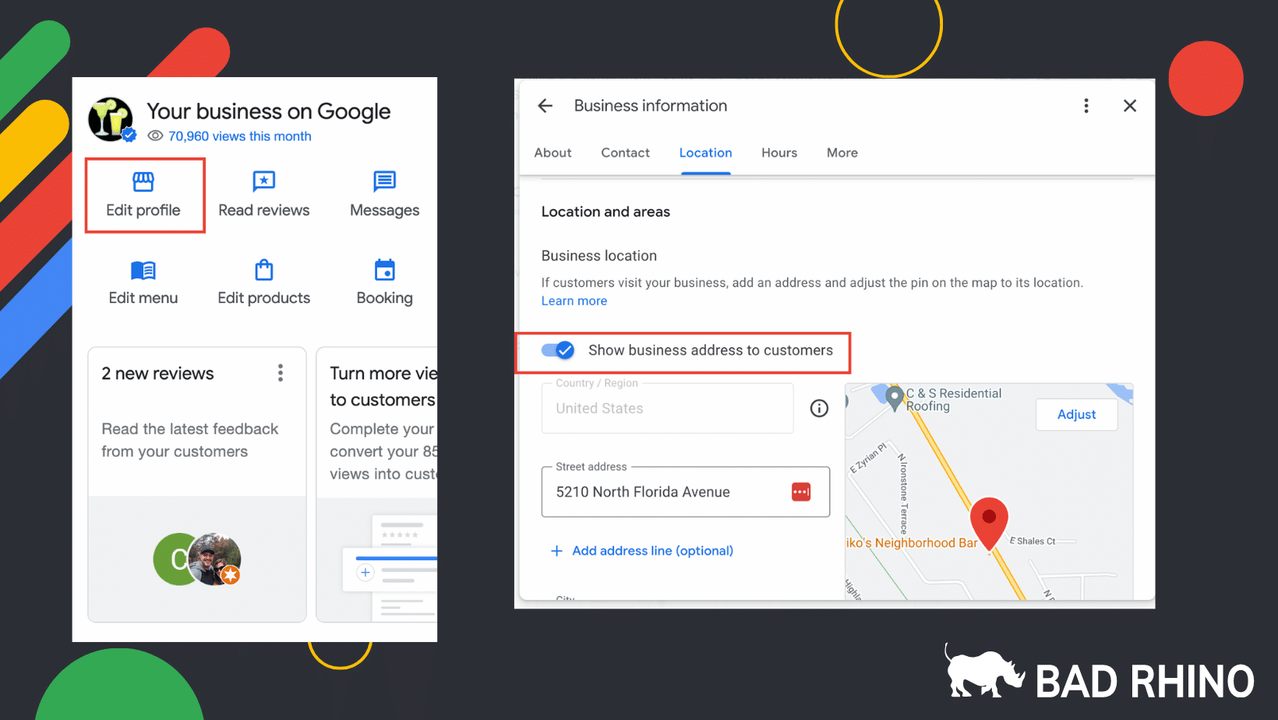Click the back arrow in Business information
The height and width of the screenshot is (720, 1278).
(545, 105)
